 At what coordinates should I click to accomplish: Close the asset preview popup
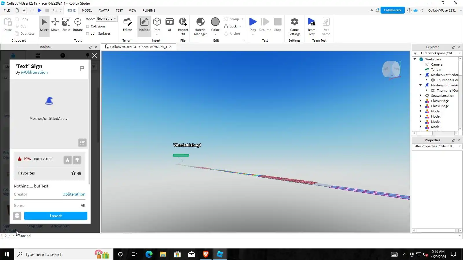click(x=95, y=55)
